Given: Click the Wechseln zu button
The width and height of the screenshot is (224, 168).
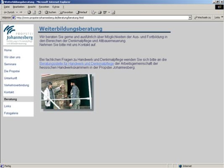Looking at the screenshot, I should [x=203, y=18].
